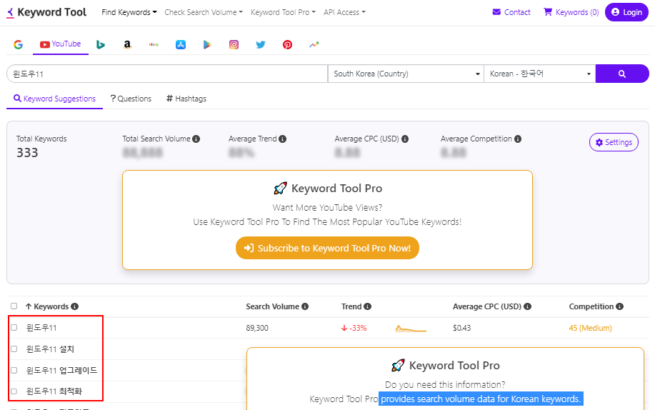
Task: Switch to the App Store keyword tab
Action: click(x=181, y=44)
